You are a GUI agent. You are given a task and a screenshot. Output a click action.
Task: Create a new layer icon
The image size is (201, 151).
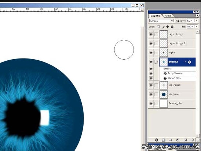185,140
